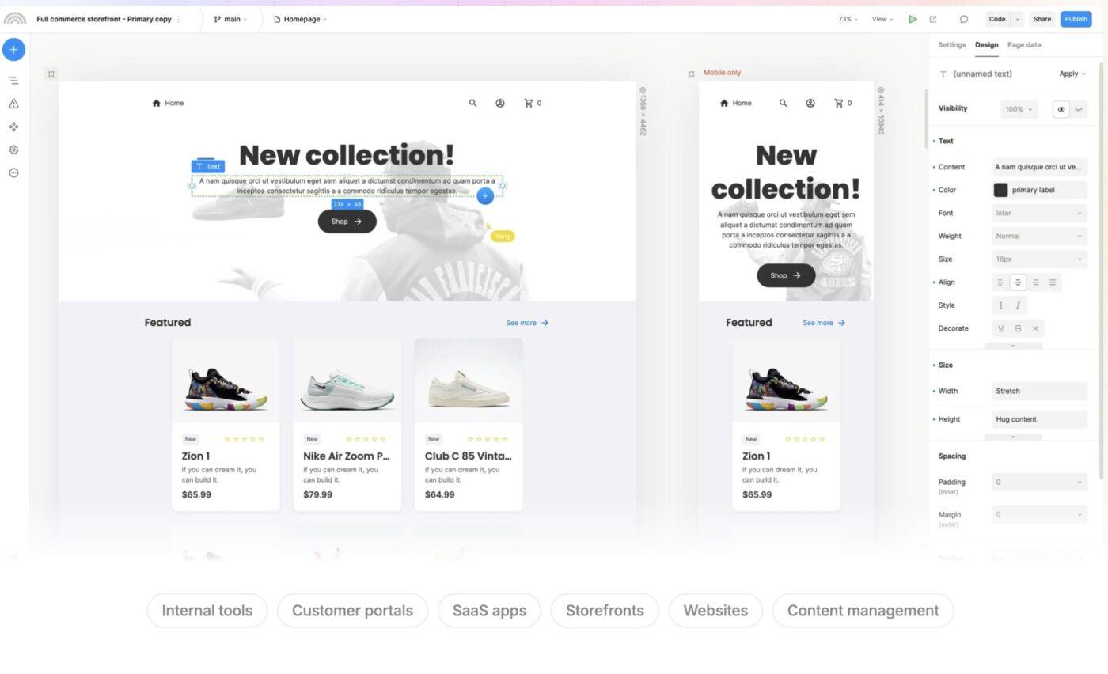Select the SaaS apps pill

click(489, 611)
